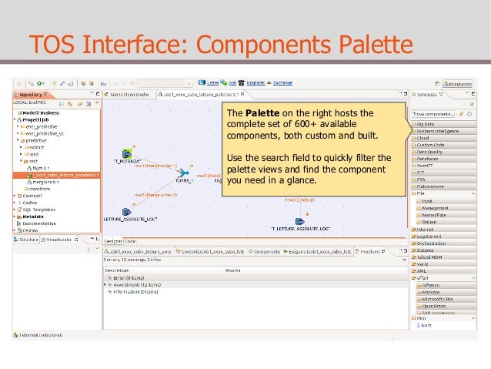Open the Databases palette drawer

(443, 159)
